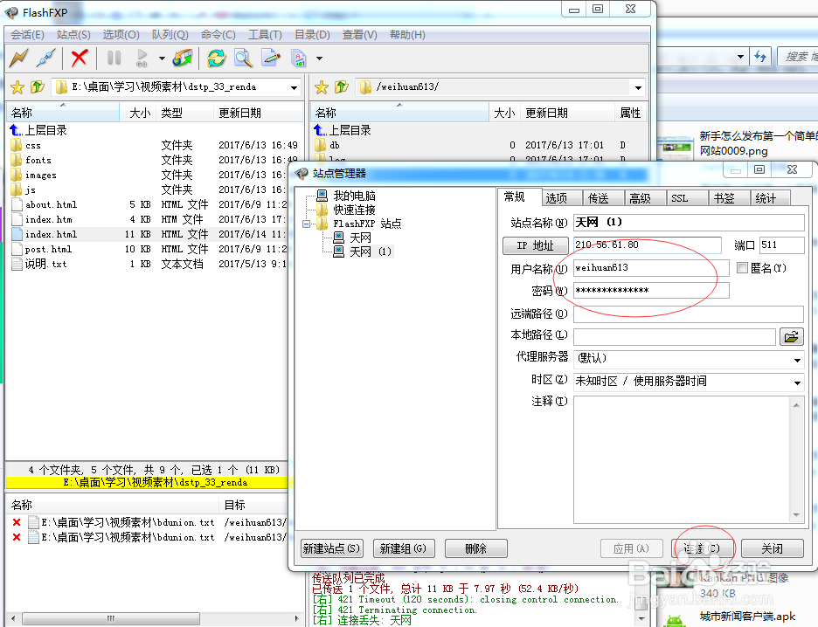The height and width of the screenshot is (627, 818).
Task: Open dropdown arrow next to Transfer queue
Action: coord(162,59)
